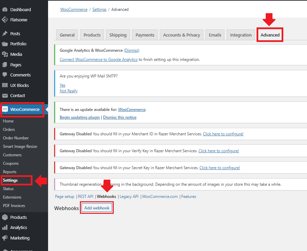The image size is (307, 251).
Task: Switch to the Payments tab
Action: tap(145, 35)
